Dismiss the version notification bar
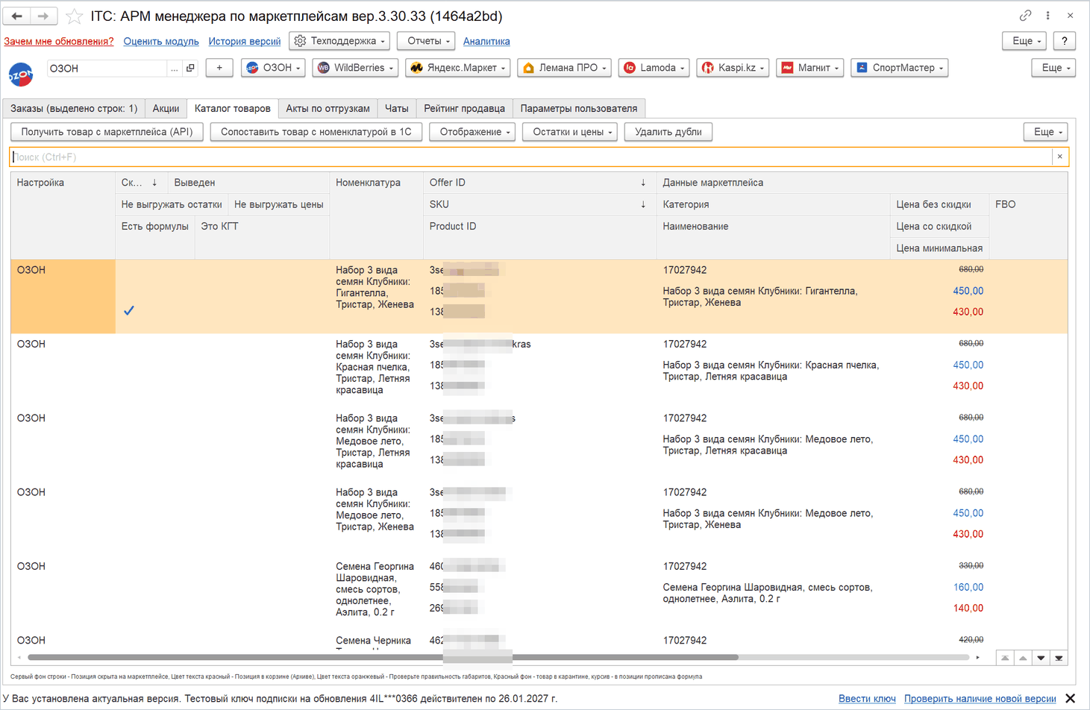This screenshot has width=1090, height=710. click(x=1070, y=699)
